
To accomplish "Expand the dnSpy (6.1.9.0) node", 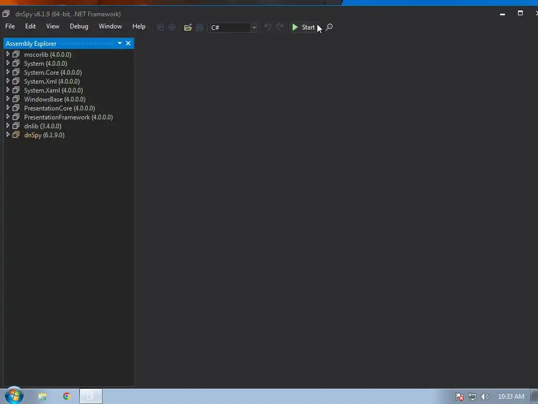I will coord(7,135).
